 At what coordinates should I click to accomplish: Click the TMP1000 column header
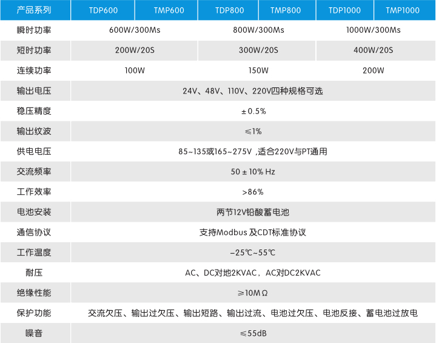pos(403,10)
